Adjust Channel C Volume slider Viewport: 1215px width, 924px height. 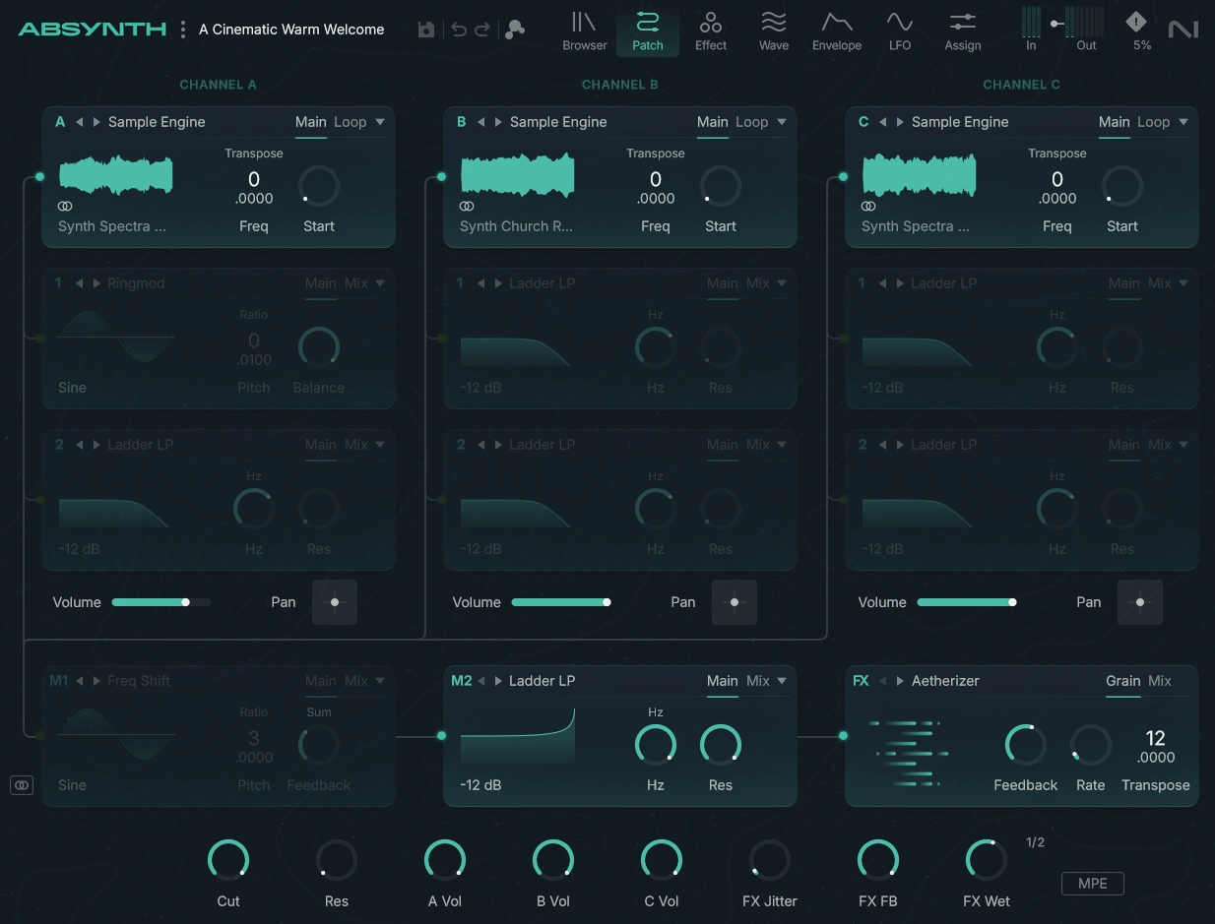pyautogui.click(x=967, y=602)
